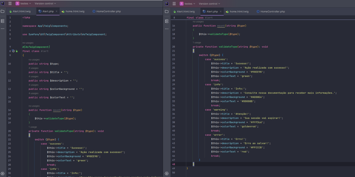355x177 pixels.
Task: Click the More tool windows "..." icon
Action: click(x=3, y=29)
